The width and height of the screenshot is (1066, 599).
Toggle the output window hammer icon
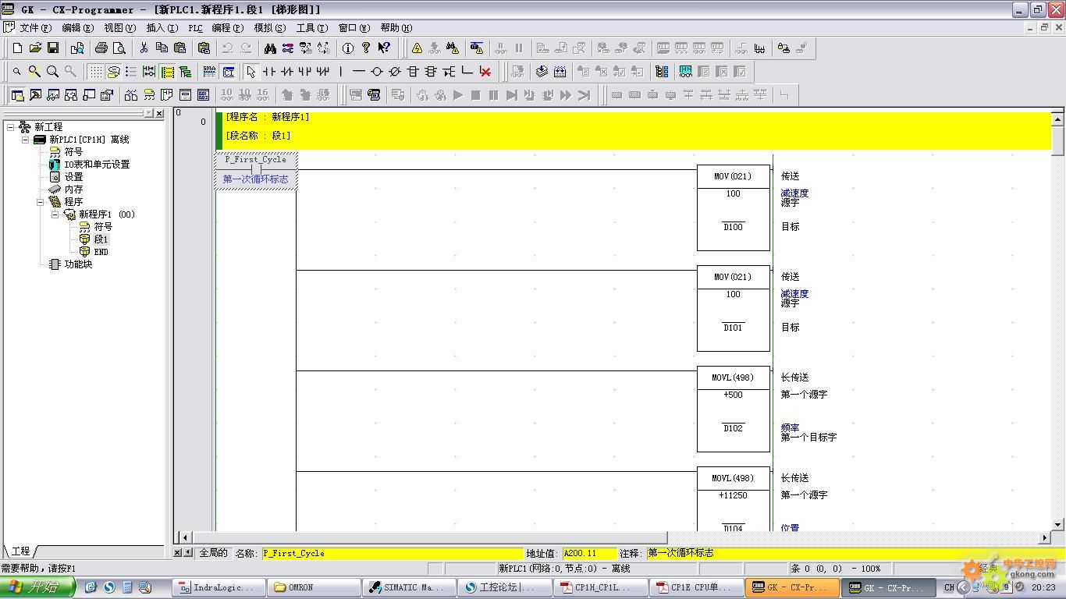point(35,95)
